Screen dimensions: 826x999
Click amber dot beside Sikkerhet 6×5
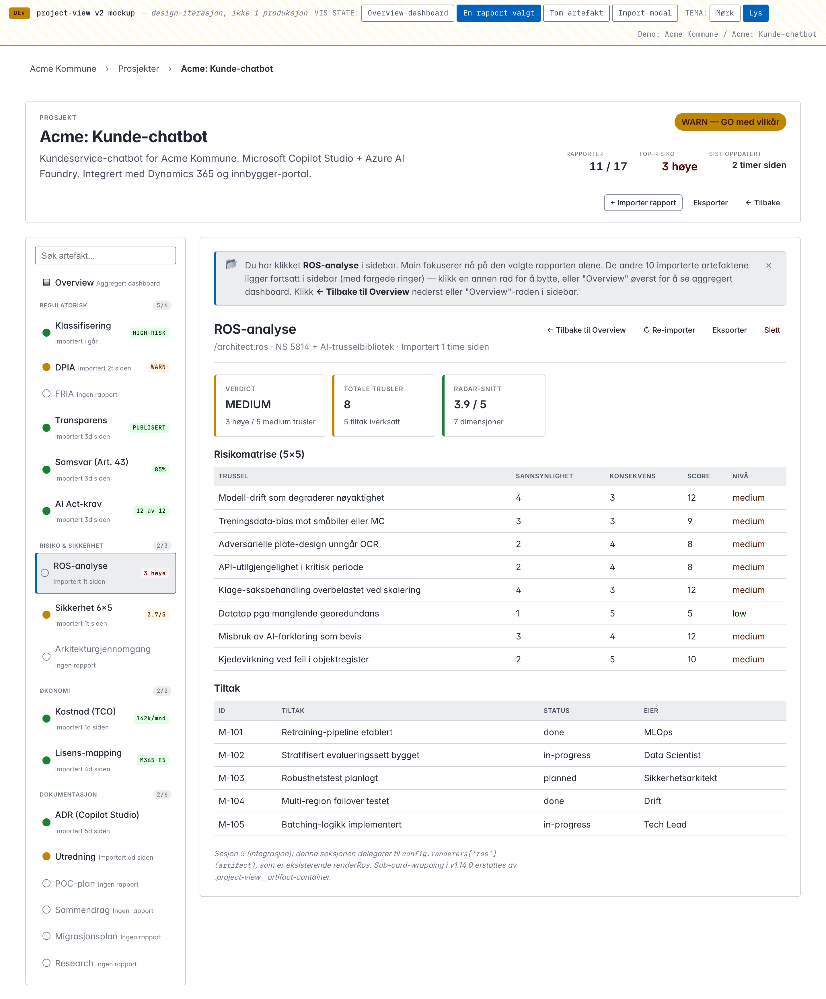coord(46,614)
